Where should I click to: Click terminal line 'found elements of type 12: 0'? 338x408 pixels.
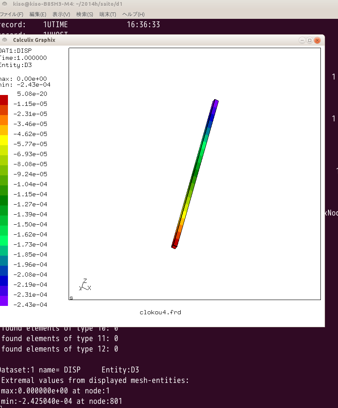click(x=59, y=349)
